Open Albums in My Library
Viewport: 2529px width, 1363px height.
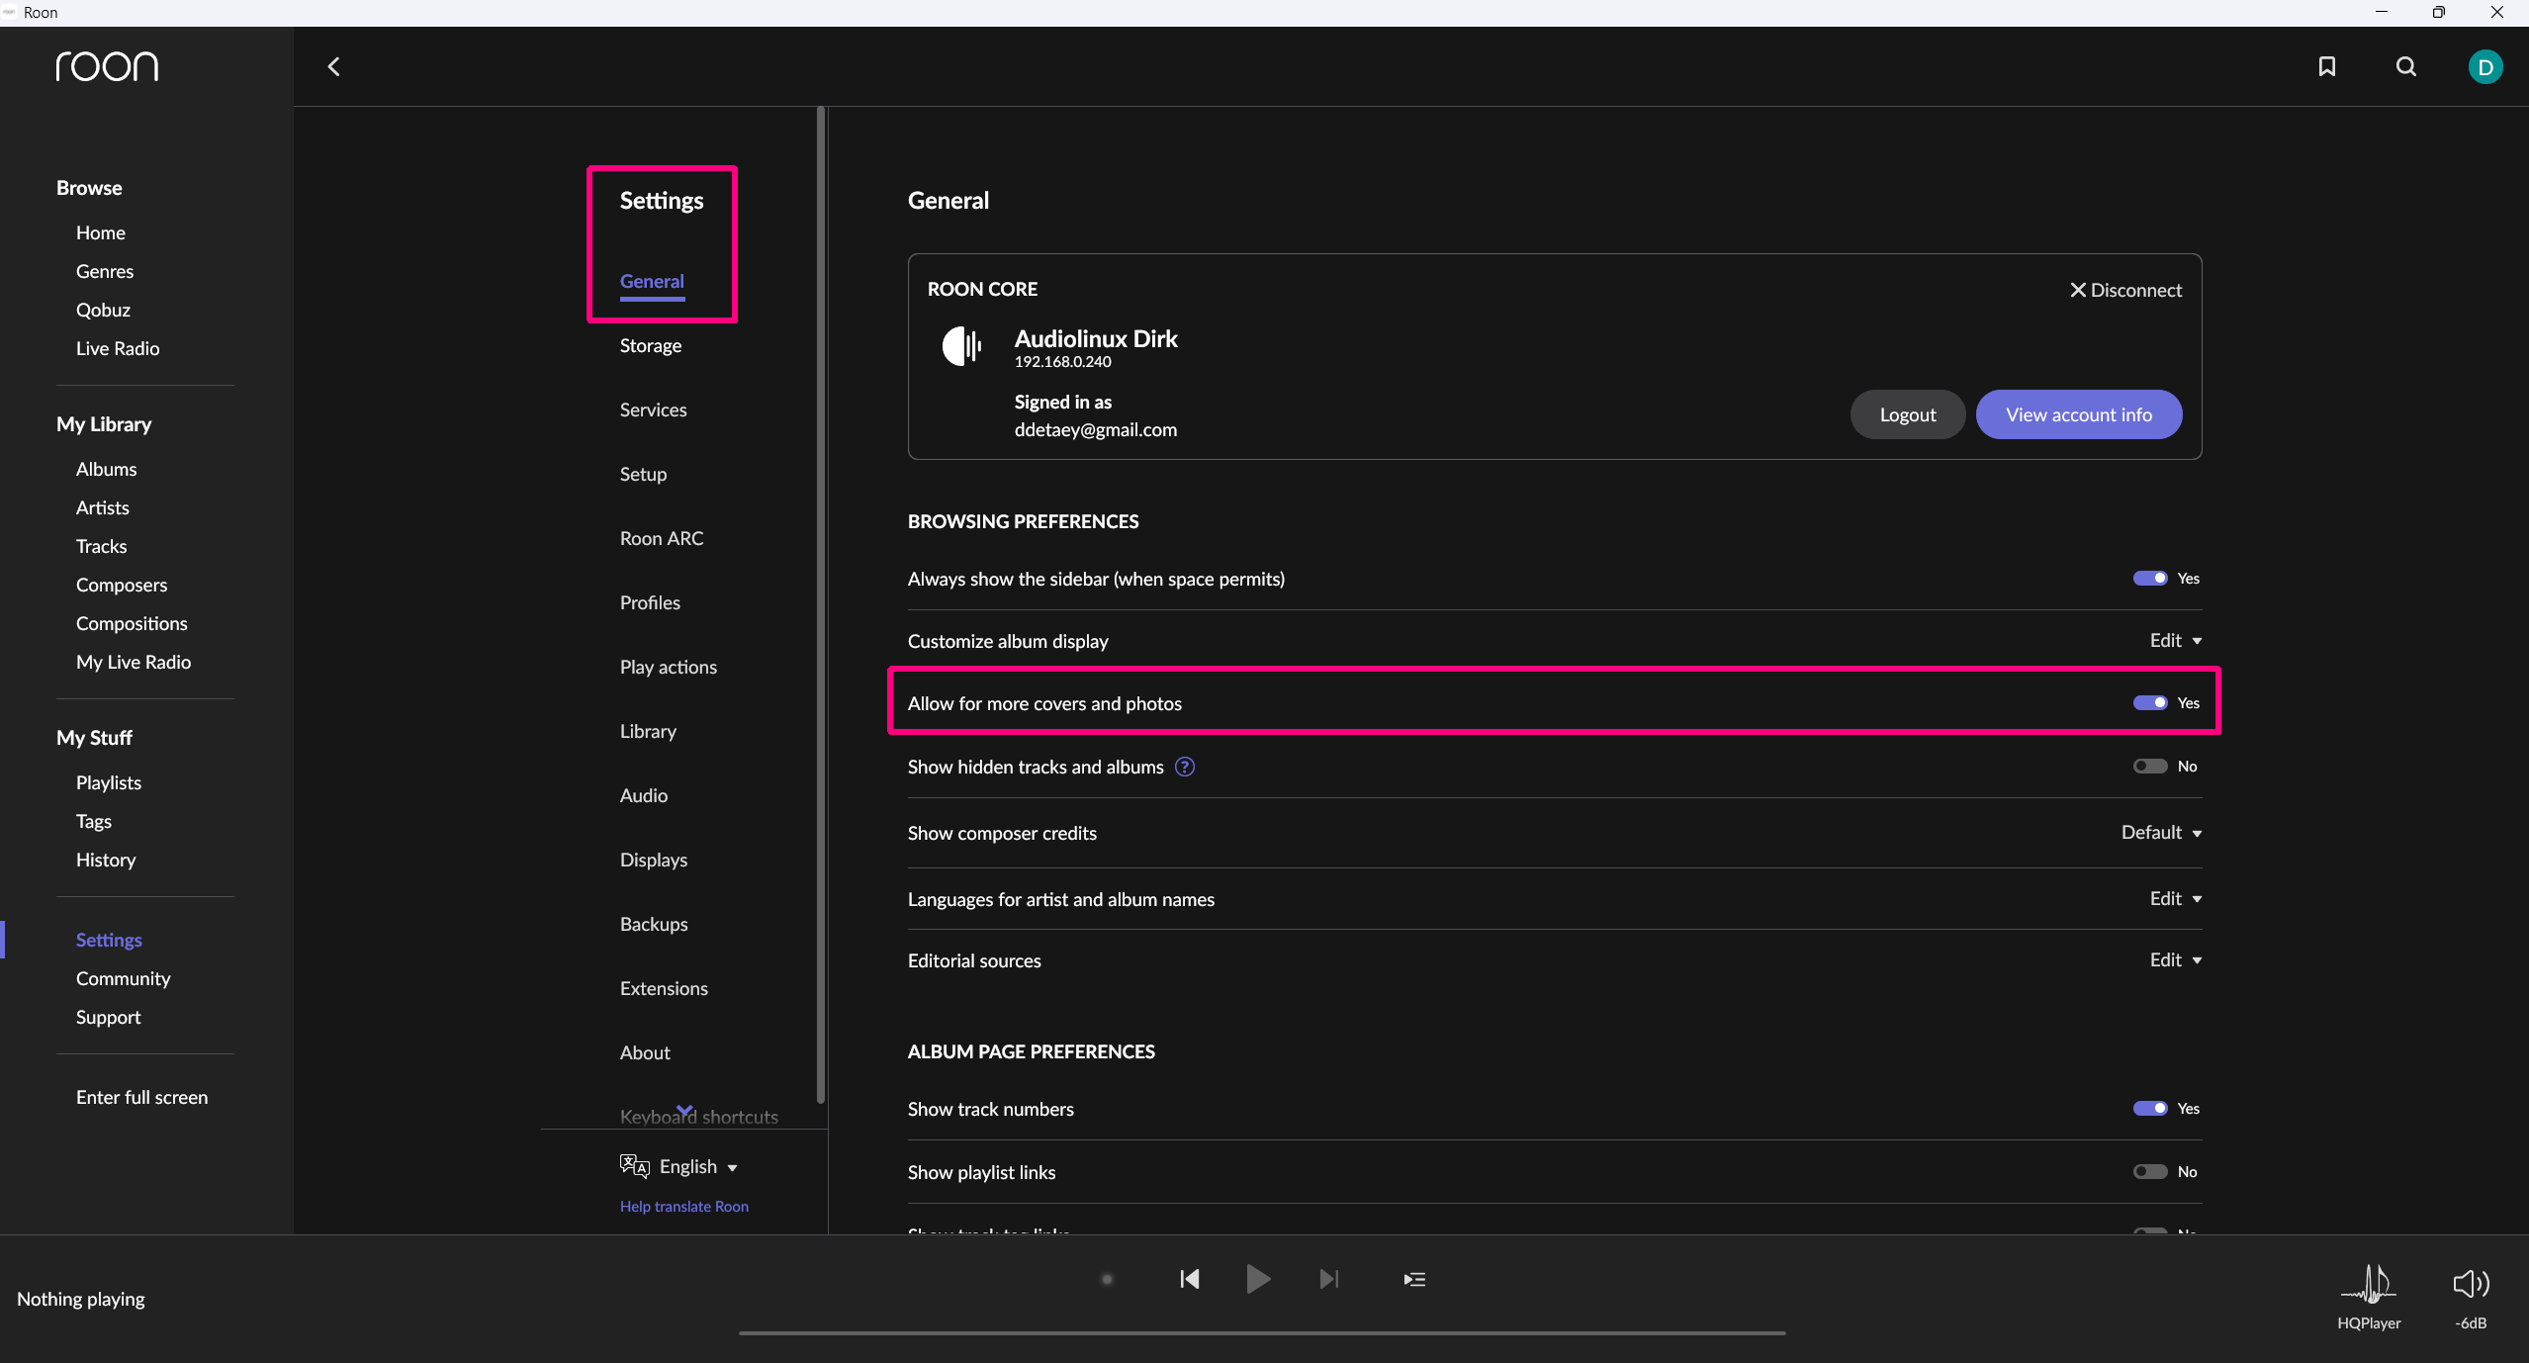click(107, 470)
